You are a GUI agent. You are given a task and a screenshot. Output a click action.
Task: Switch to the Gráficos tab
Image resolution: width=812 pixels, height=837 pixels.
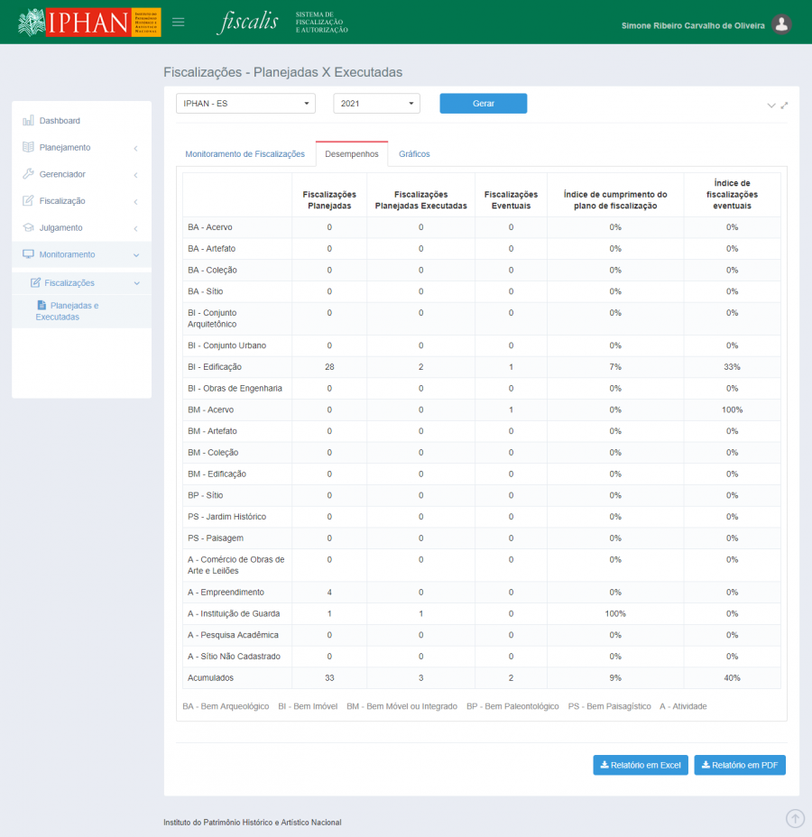(414, 154)
